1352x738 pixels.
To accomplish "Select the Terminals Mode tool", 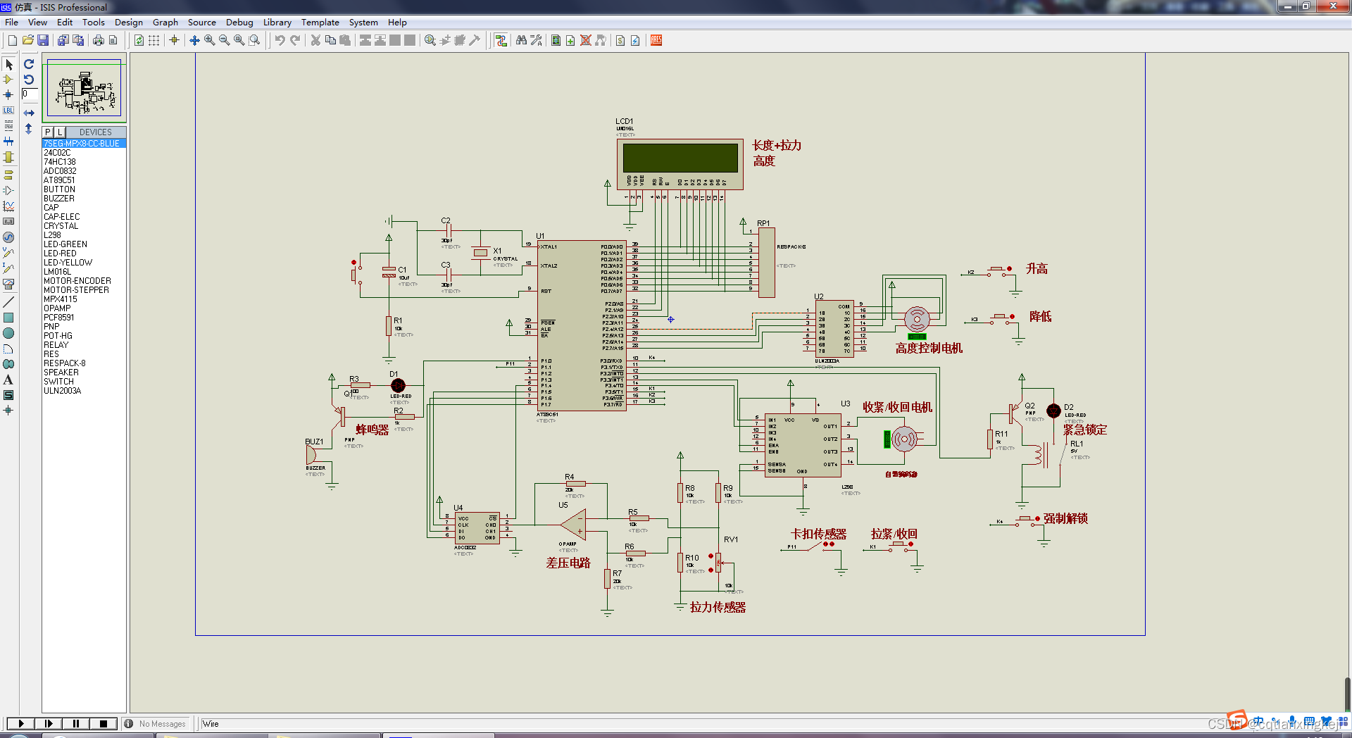I will pyautogui.click(x=8, y=175).
